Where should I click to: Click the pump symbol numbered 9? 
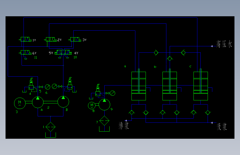[x=104, y=105]
